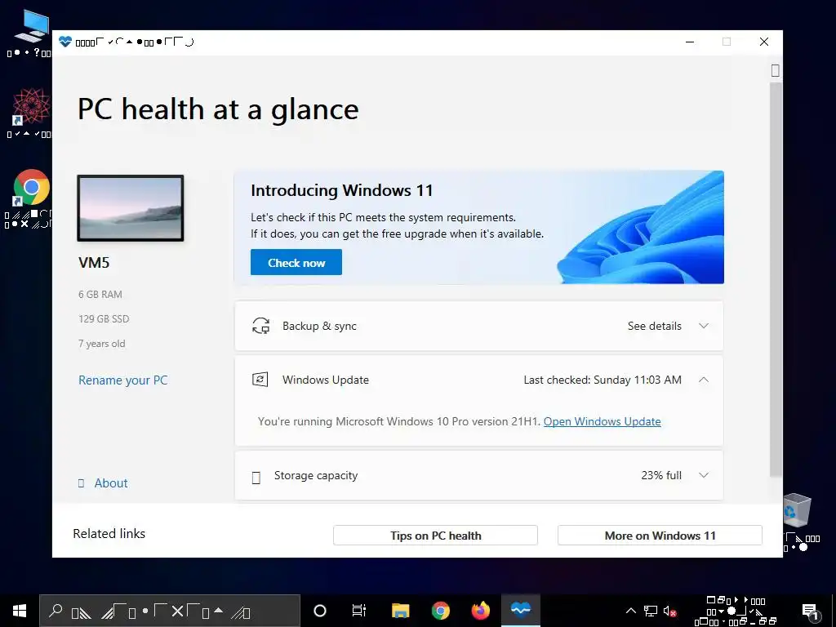The width and height of the screenshot is (836, 627).
Task: Click Last checked: Sunday 11:03 AM text
Action: 602,380
